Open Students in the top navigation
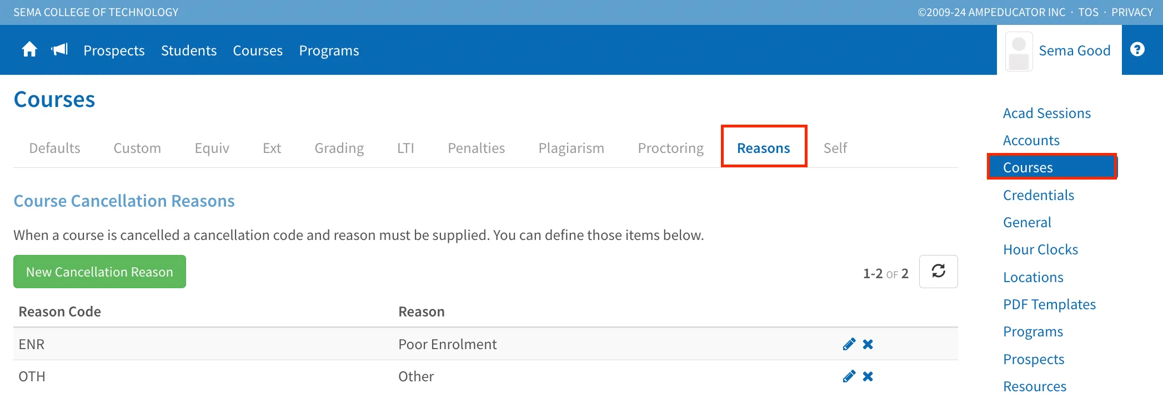The width and height of the screenshot is (1163, 399). click(189, 50)
